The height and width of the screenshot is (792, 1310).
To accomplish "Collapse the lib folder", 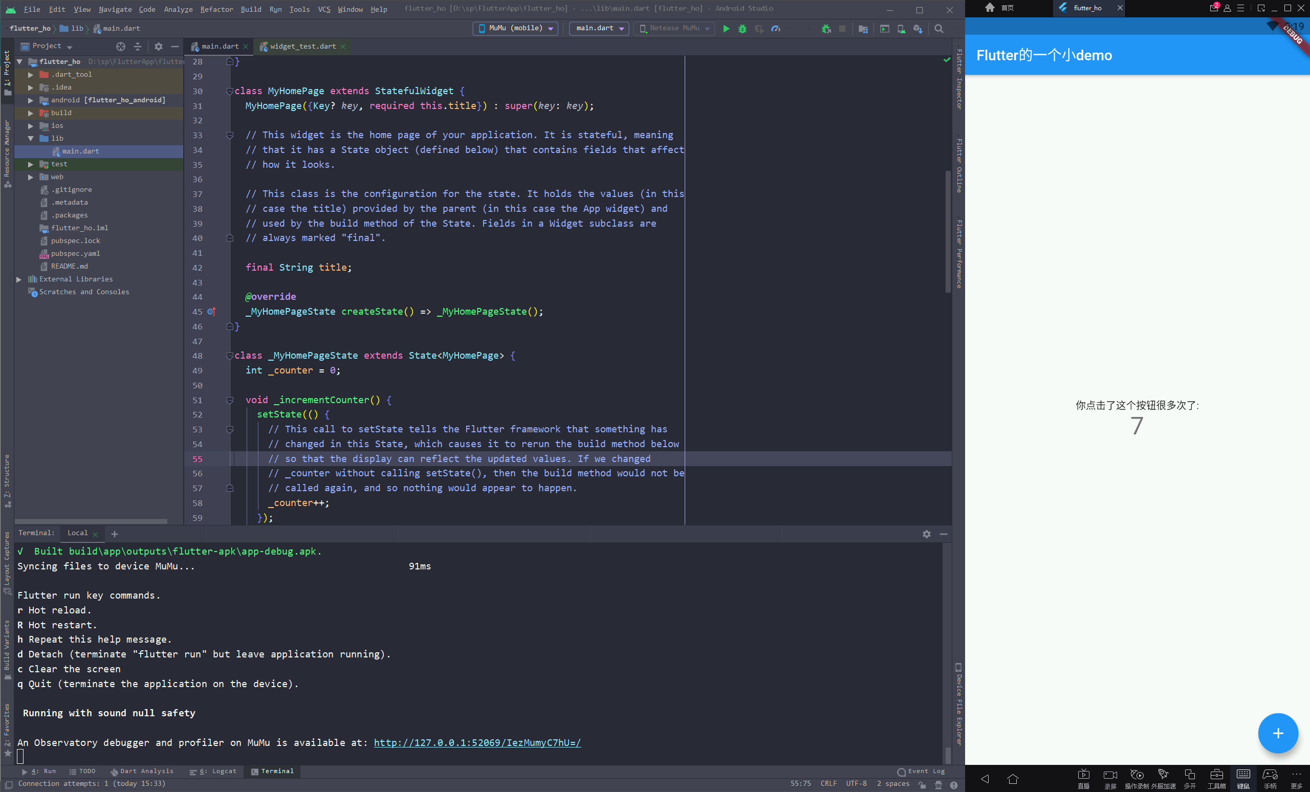I will 31,138.
